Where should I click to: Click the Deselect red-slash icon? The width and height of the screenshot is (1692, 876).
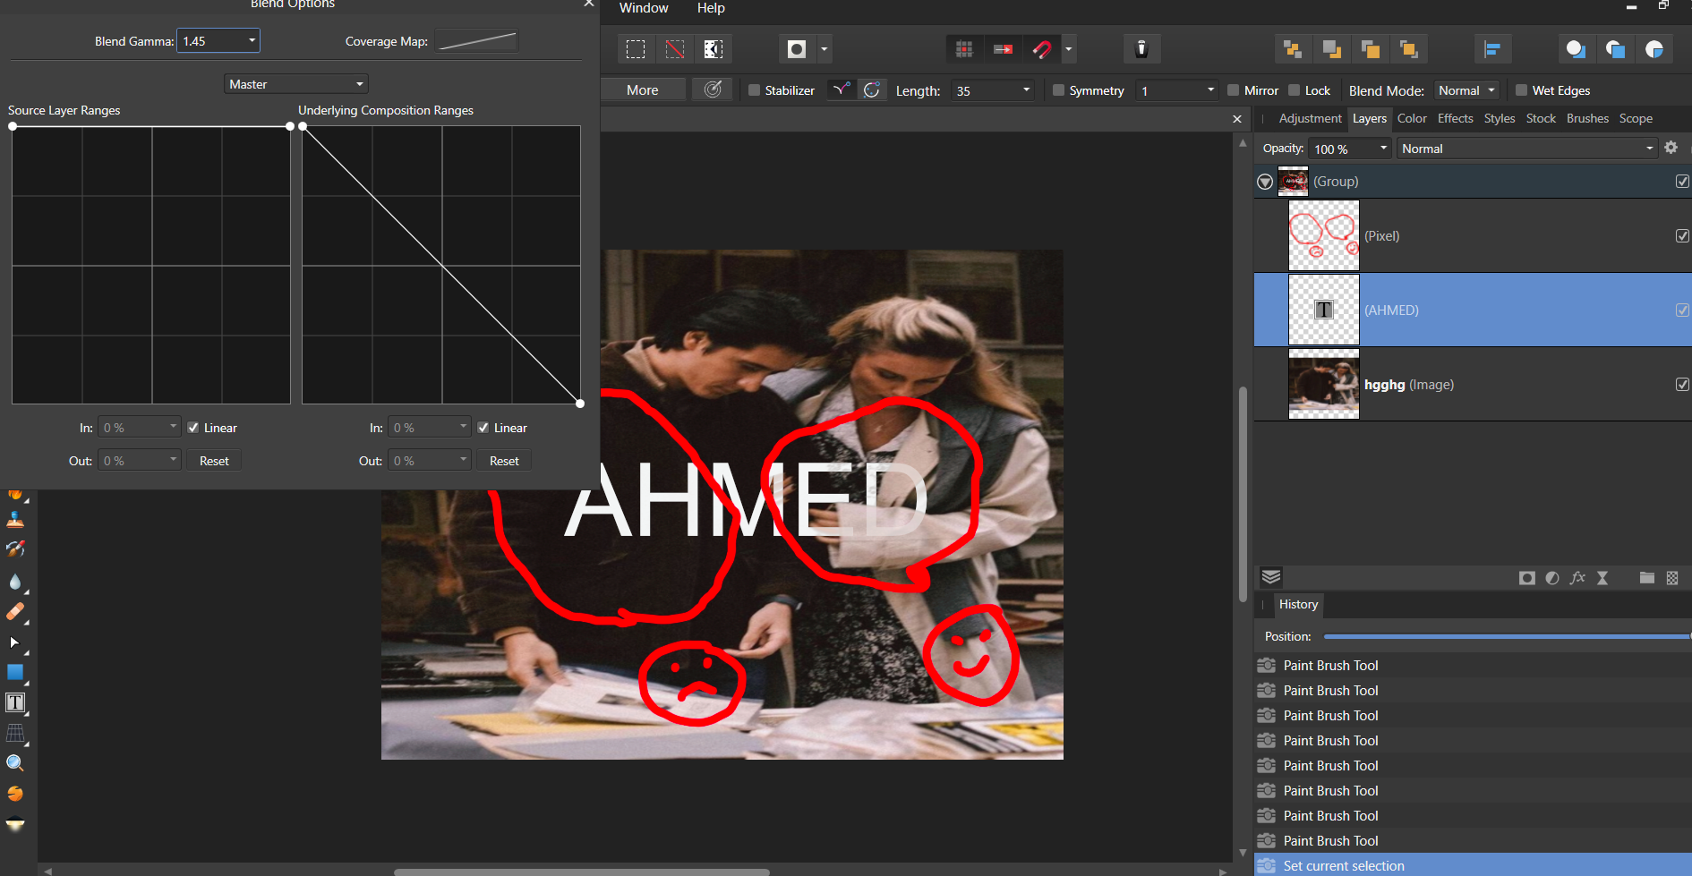[x=675, y=49]
